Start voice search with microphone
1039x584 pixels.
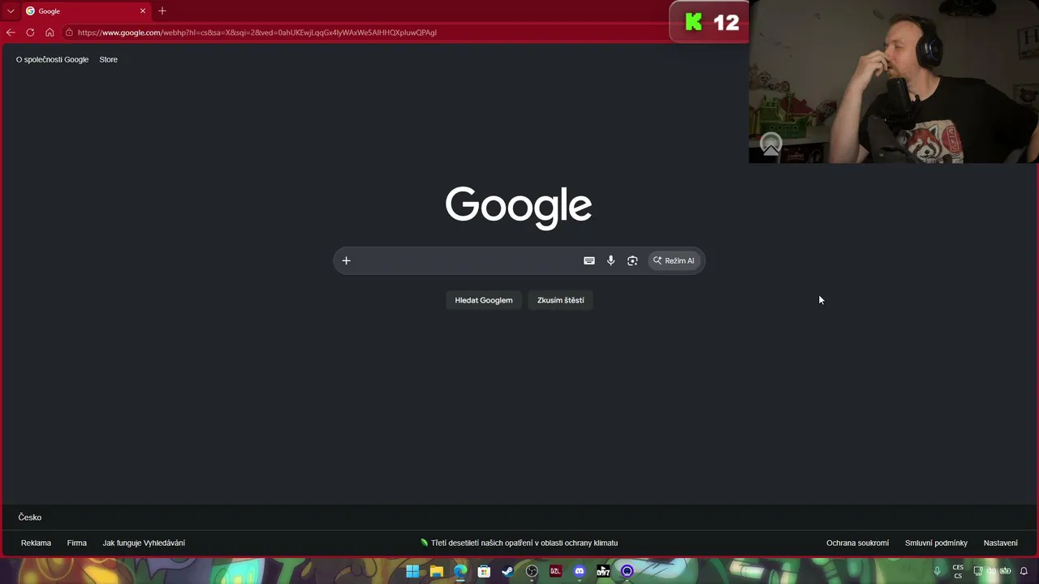[x=611, y=260]
